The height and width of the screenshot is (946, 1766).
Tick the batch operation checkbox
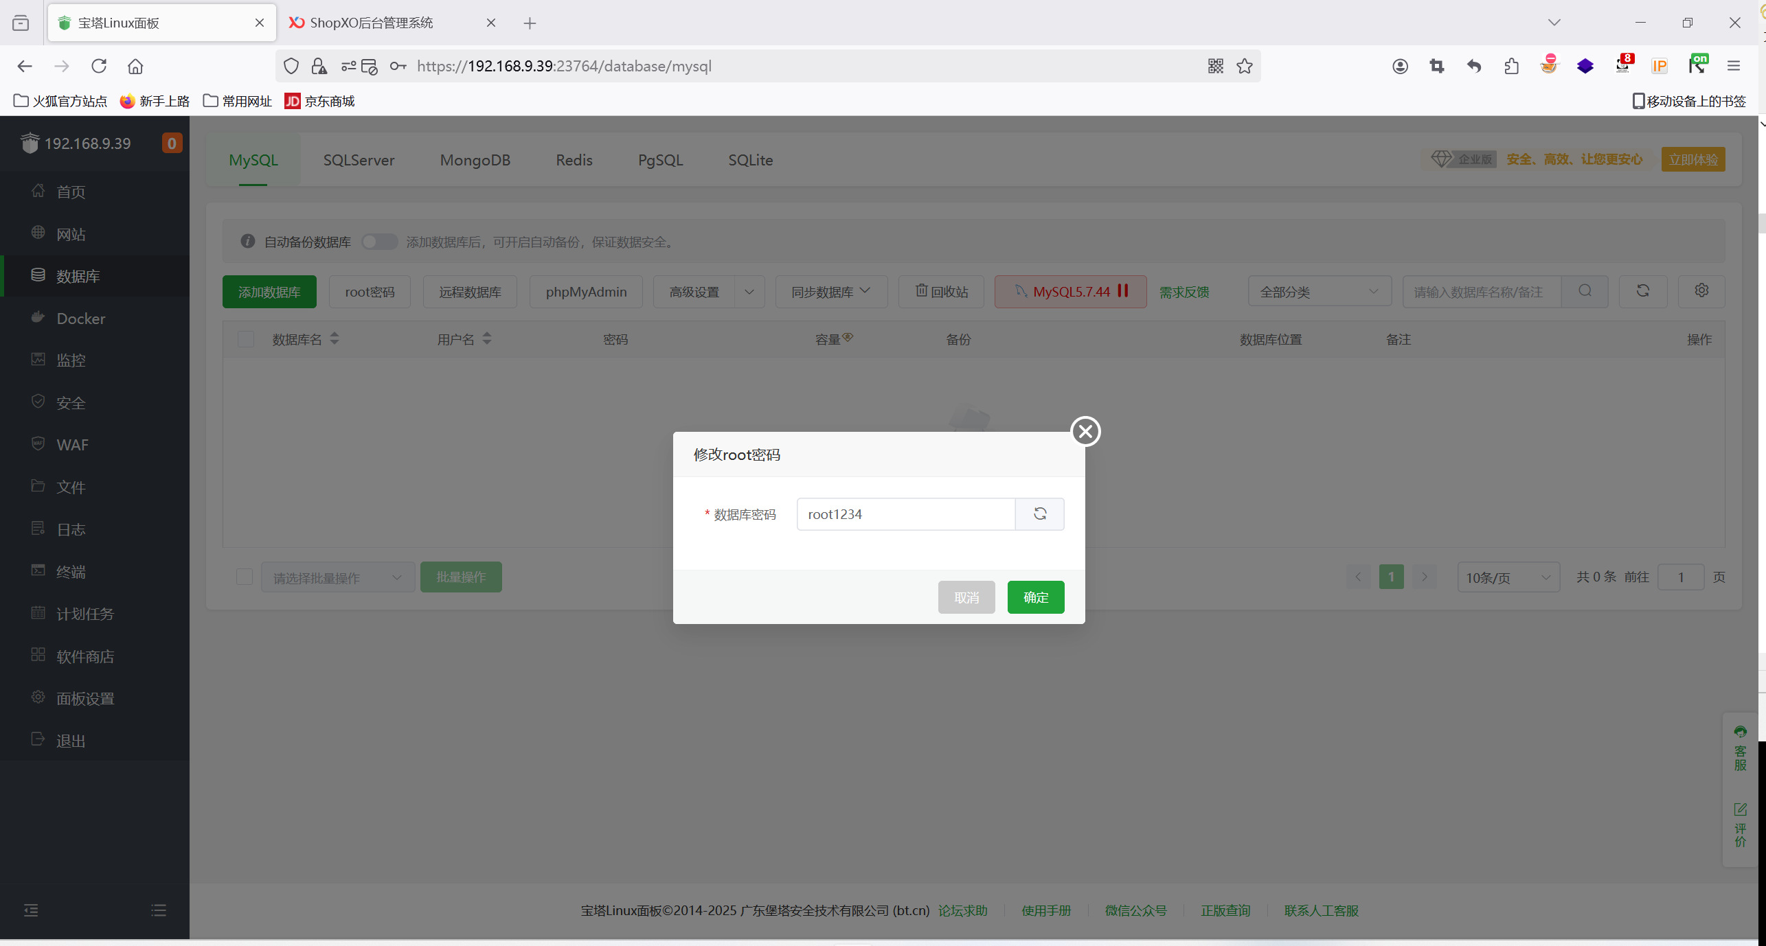point(244,577)
